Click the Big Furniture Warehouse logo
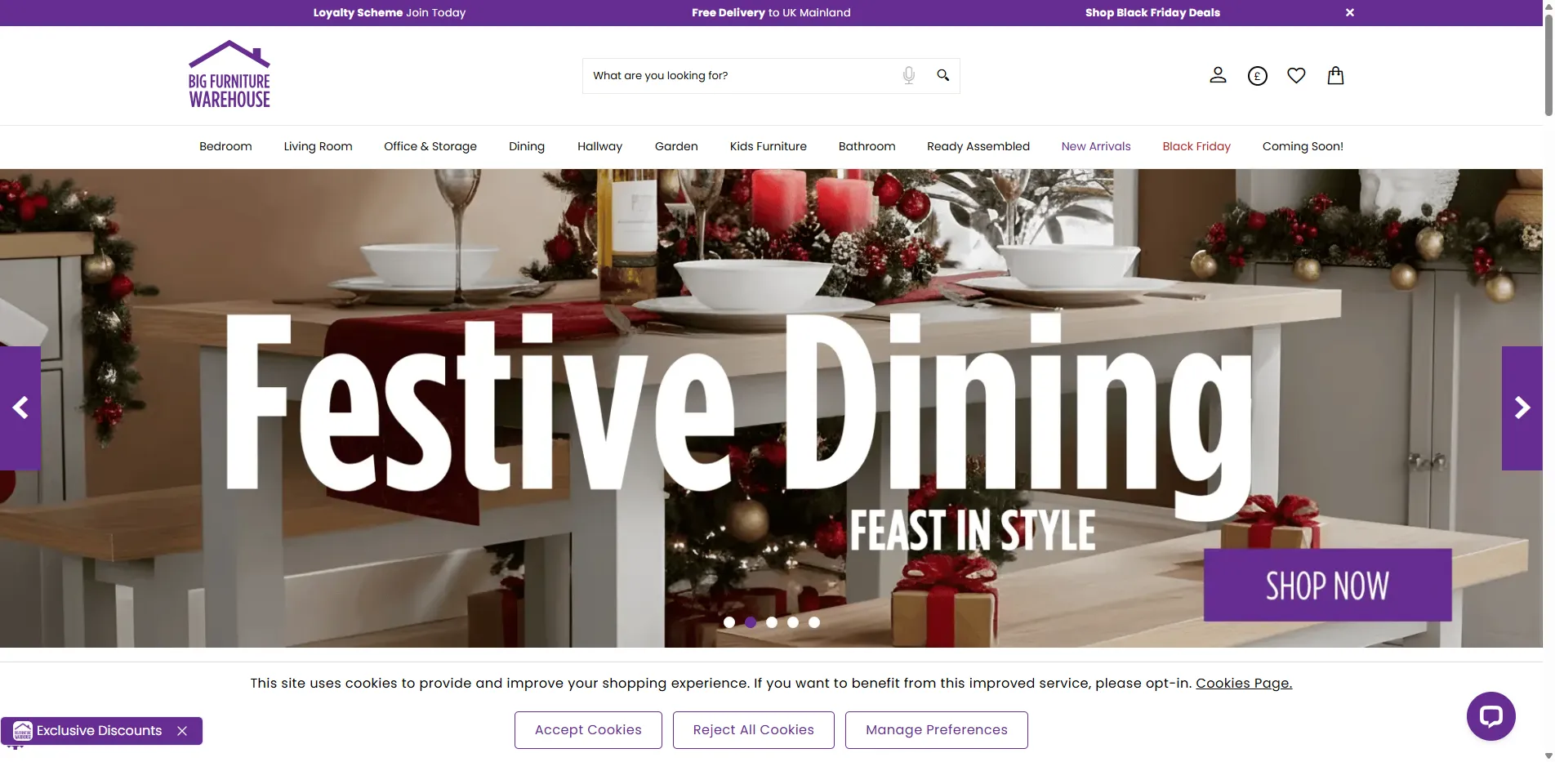Screen dimensions: 1555x762 click(229, 74)
